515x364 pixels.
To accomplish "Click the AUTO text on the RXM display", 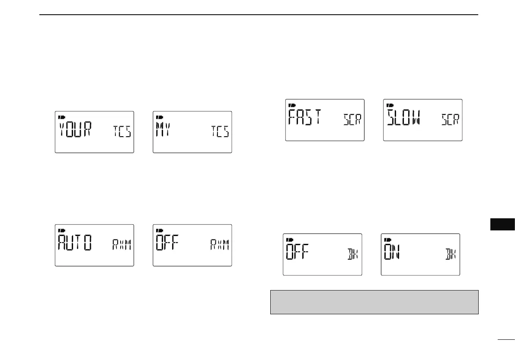I will [x=75, y=242].
